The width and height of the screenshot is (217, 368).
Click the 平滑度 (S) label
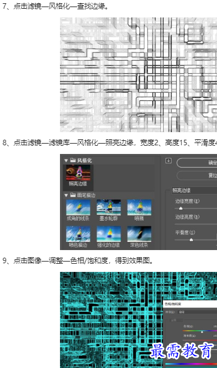pos(185,233)
